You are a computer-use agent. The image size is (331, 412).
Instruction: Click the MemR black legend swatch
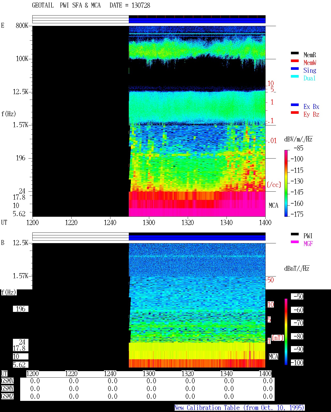tap(295, 53)
